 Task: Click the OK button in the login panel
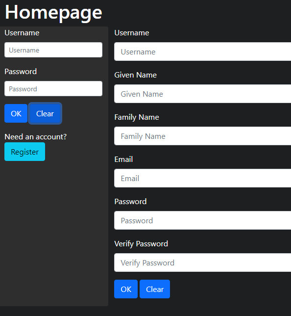16,113
